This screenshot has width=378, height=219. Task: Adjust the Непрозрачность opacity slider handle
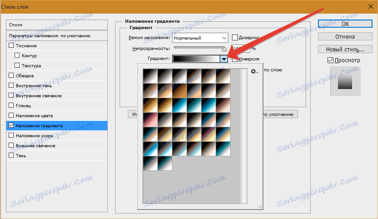pos(224,49)
